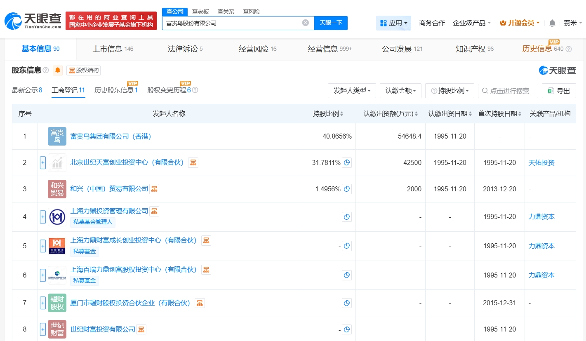The height and width of the screenshot is (341, 586).
Task: Expand row 7 厦门市辊财股权投资 plus toggle
Action: pos(43,303)
